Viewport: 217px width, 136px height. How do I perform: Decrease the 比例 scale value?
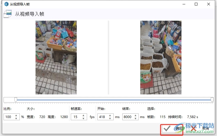click(16, 118)
